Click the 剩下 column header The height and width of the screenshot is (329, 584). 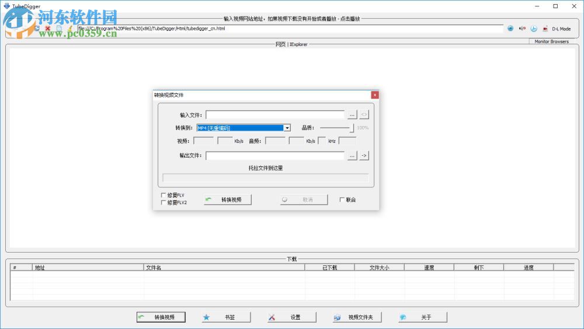(x=479, y=267)
